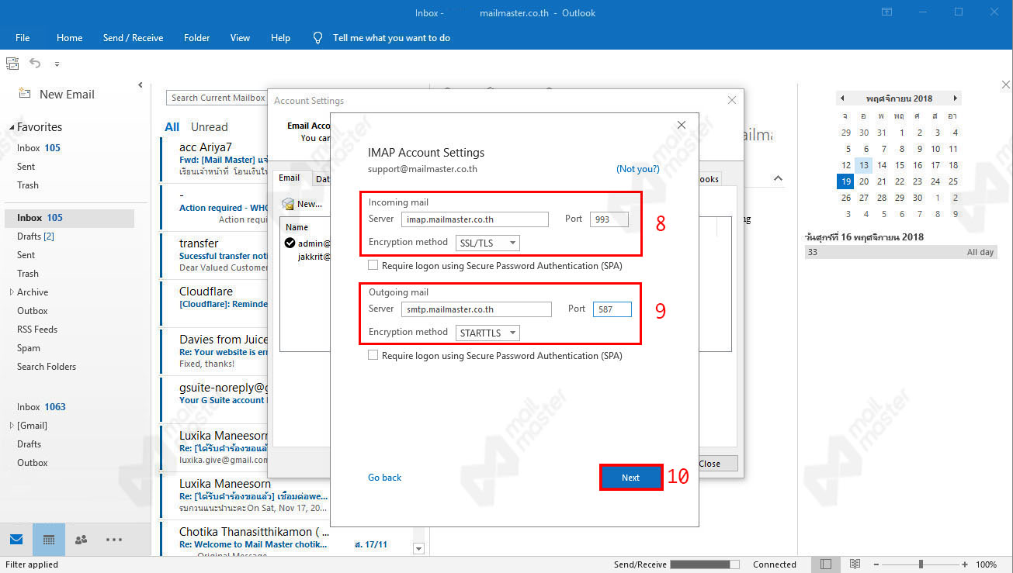Open the Drafts [2] folder
This screenshot has height=573, width=1013.
tap(36, 236)
